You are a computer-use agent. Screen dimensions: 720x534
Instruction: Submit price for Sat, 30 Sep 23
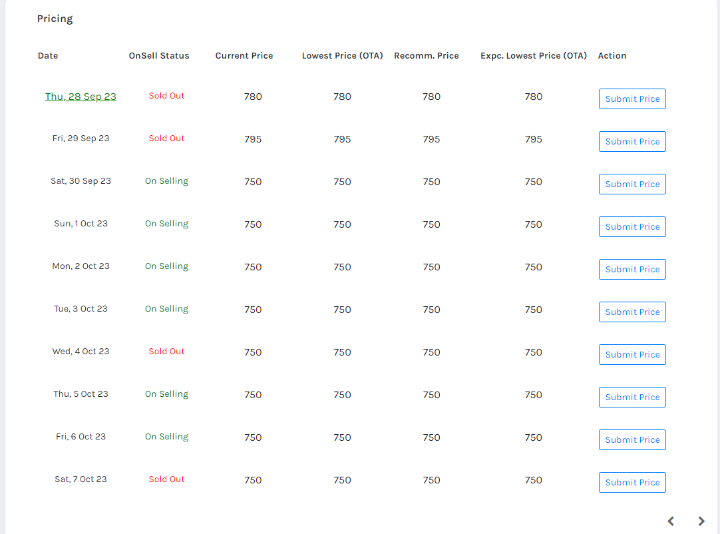click(x=632, y=184)
